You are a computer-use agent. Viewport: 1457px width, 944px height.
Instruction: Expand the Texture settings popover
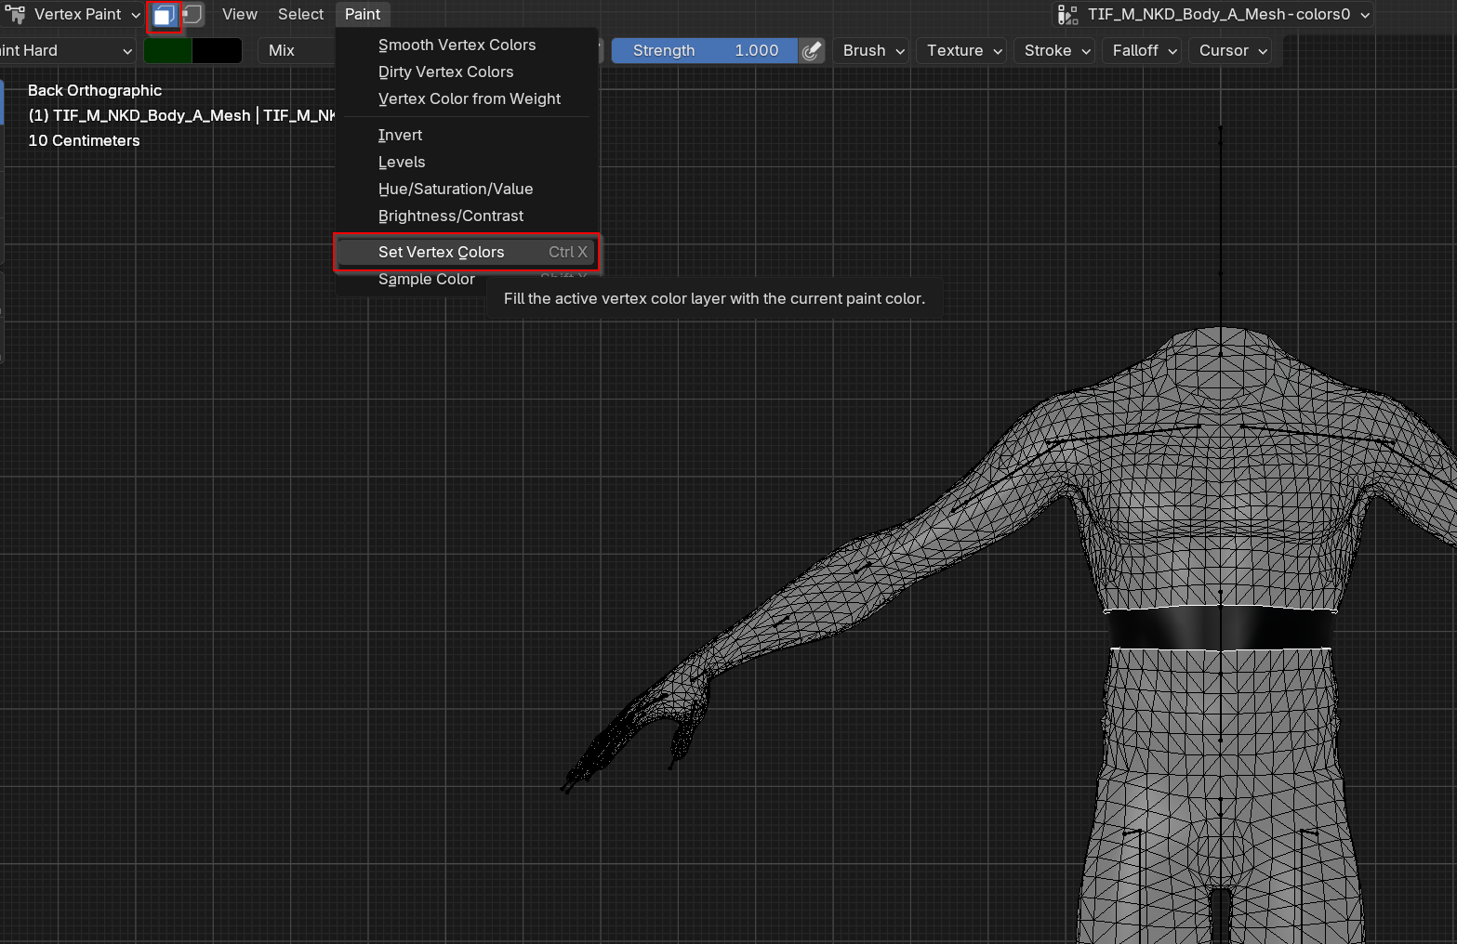click(964, 51)
